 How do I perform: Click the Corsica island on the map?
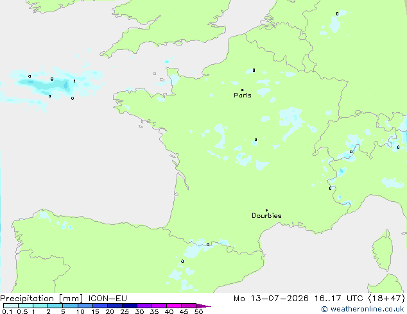click(383, 250)
